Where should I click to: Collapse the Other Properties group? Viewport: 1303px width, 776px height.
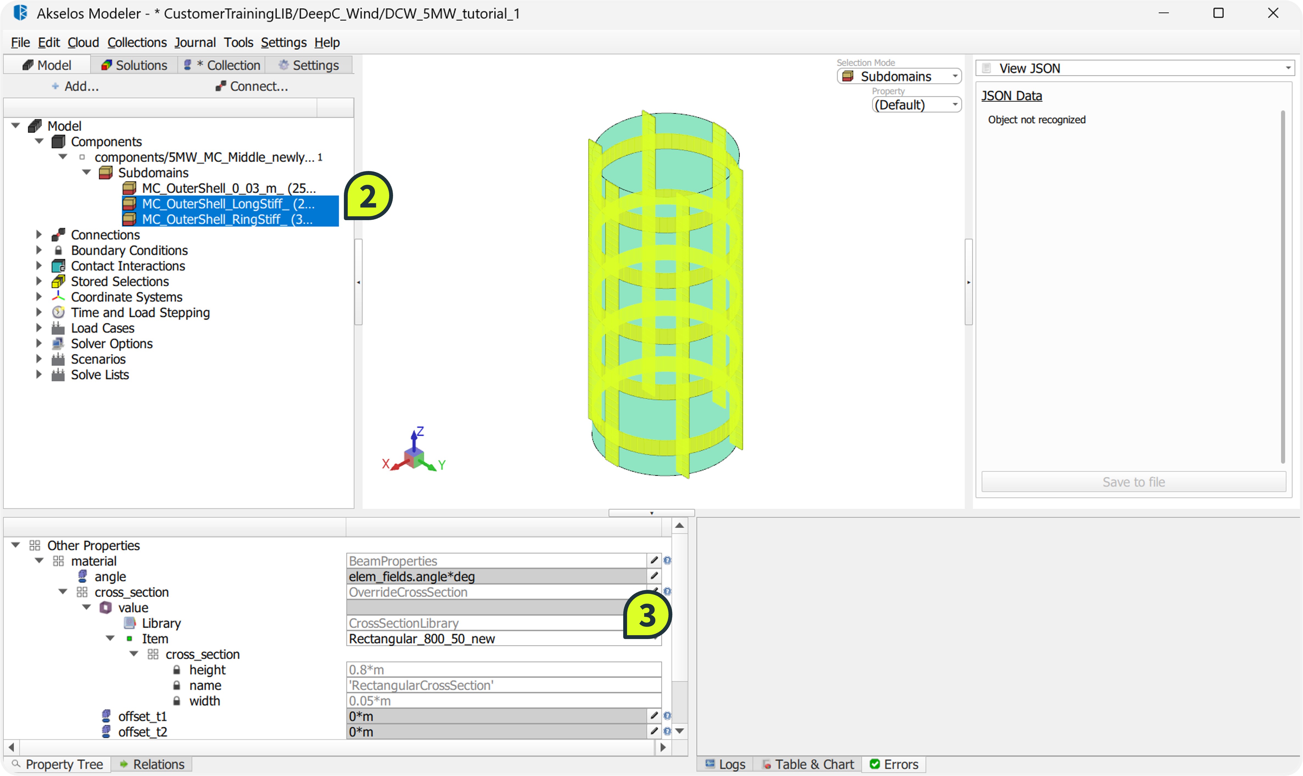click(16, 545)
